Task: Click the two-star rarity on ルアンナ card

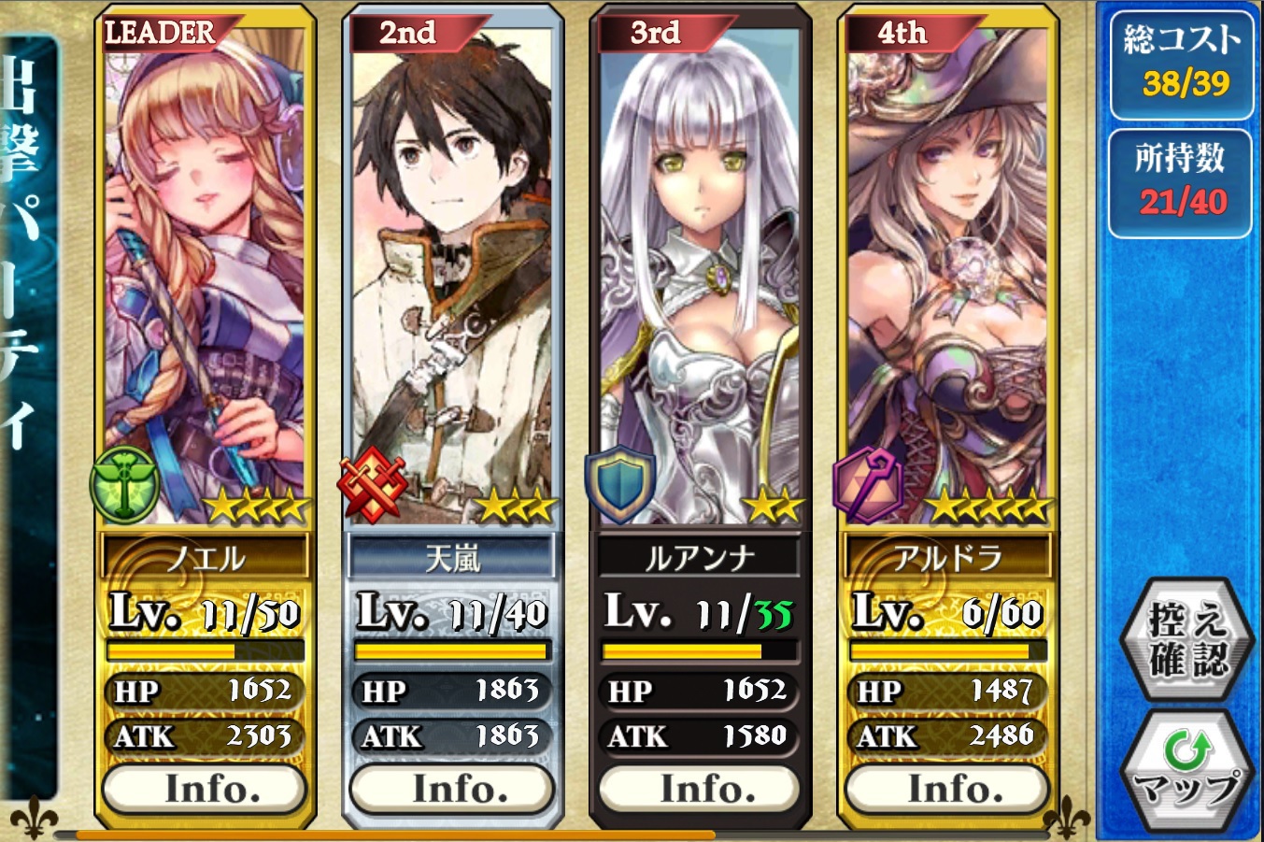Action: (x=772, y=507)
